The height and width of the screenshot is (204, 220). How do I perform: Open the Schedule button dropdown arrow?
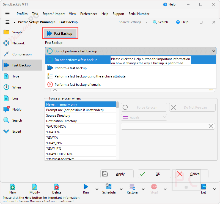121,189
